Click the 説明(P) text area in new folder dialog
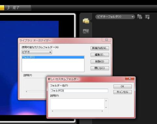This screenshot has width=157, height=124. pyautogui.click(x=77, y=104)
